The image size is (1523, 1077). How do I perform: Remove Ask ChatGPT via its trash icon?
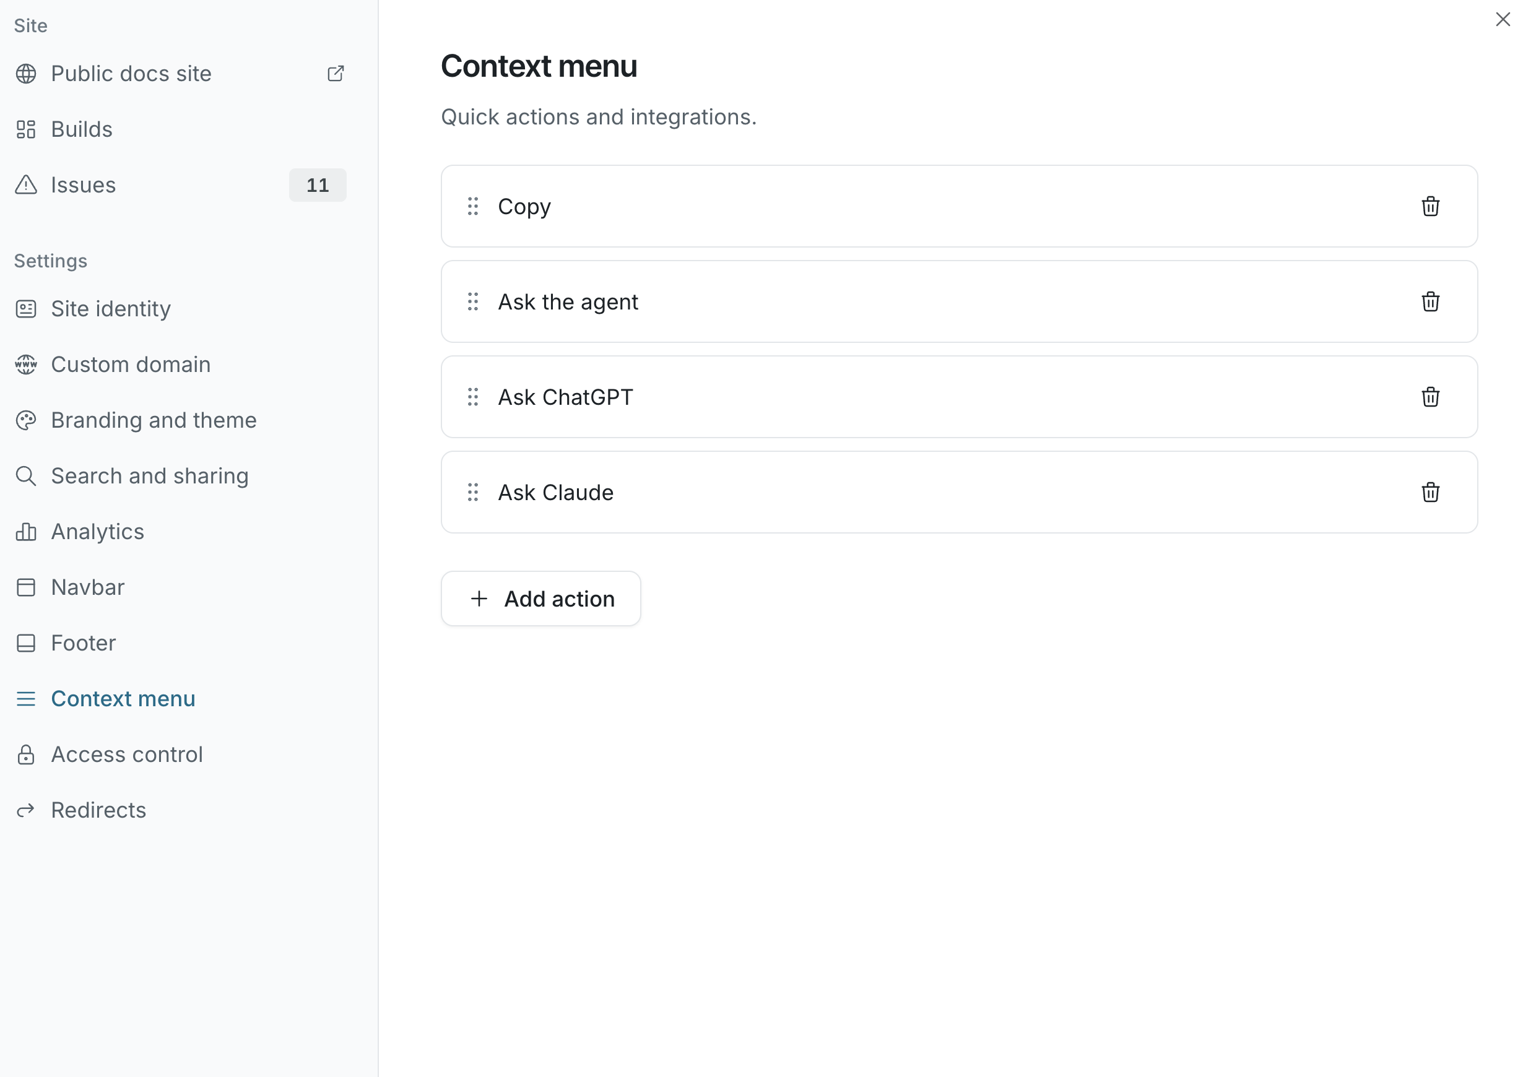pyautogui.click(x=1430, y=397)
